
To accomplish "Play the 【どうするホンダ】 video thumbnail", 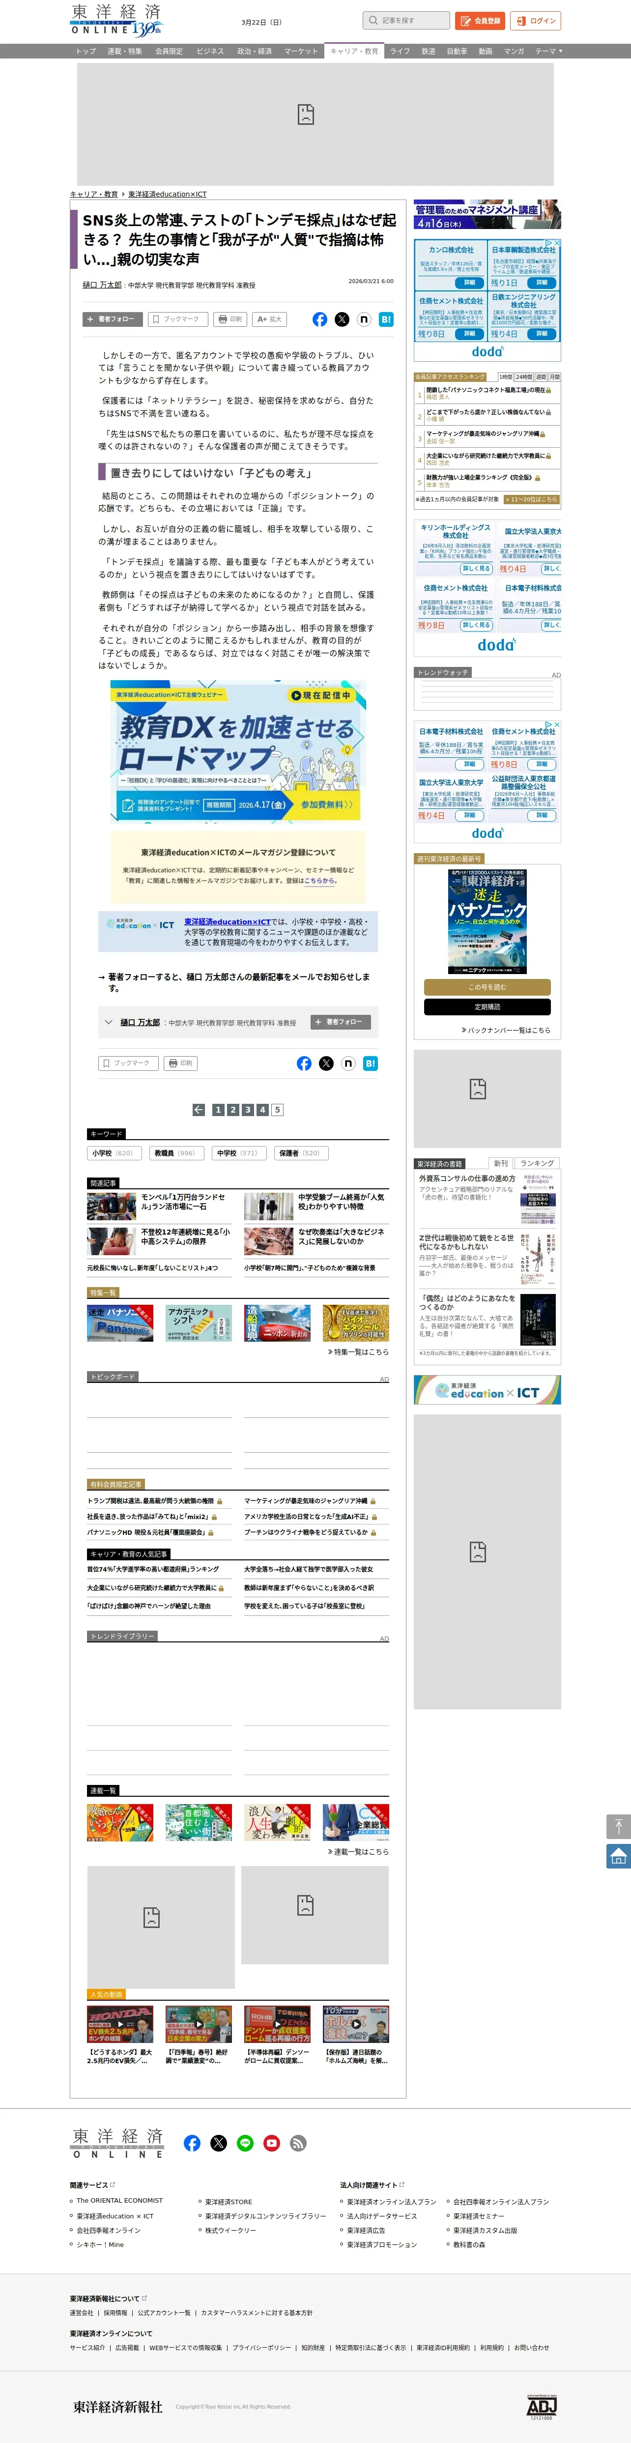I will pos(120,2025).
